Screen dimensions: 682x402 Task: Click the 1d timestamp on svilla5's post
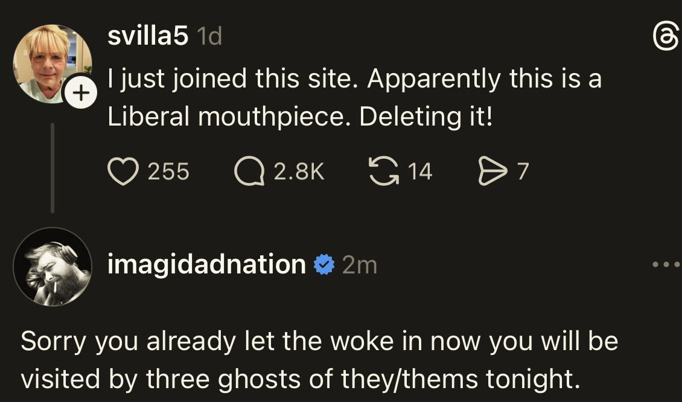coord(210,37)
